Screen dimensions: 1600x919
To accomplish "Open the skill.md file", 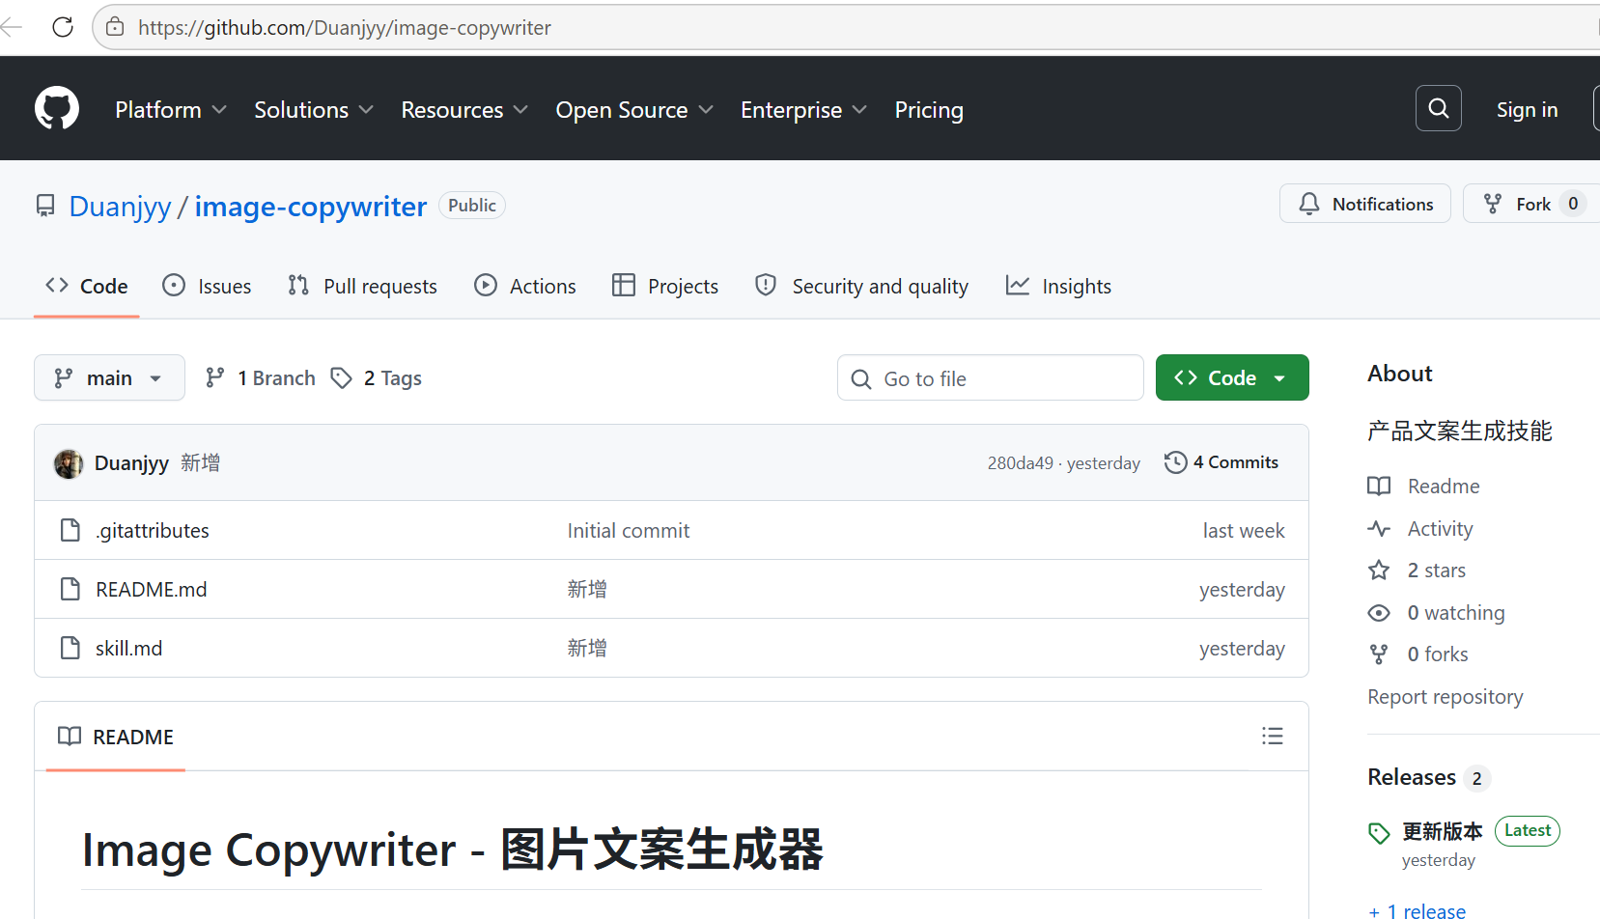I will pos(129,648).
